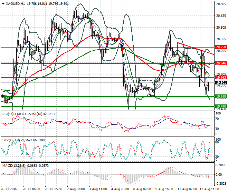
Task: Click the 80 level on Stochastic scale
Action: (217, 142)
